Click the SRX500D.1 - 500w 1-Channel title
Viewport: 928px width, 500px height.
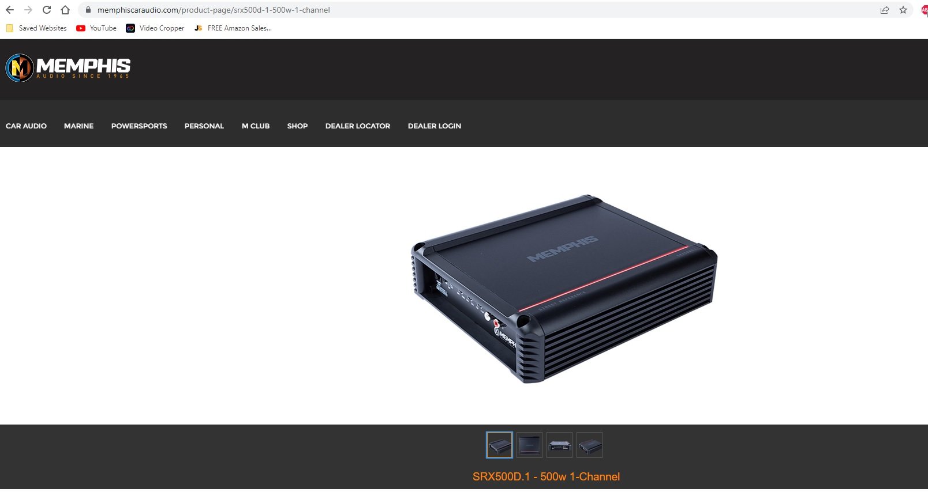[546, 477]
